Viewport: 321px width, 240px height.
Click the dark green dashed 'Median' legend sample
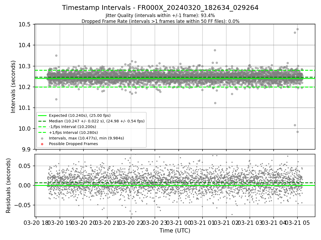point(42,121)
